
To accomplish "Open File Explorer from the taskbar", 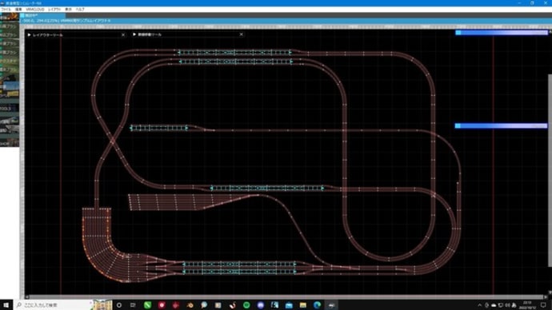I will click(302, 305).
